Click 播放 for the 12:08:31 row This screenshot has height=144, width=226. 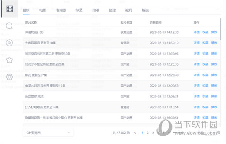point(214,96)
